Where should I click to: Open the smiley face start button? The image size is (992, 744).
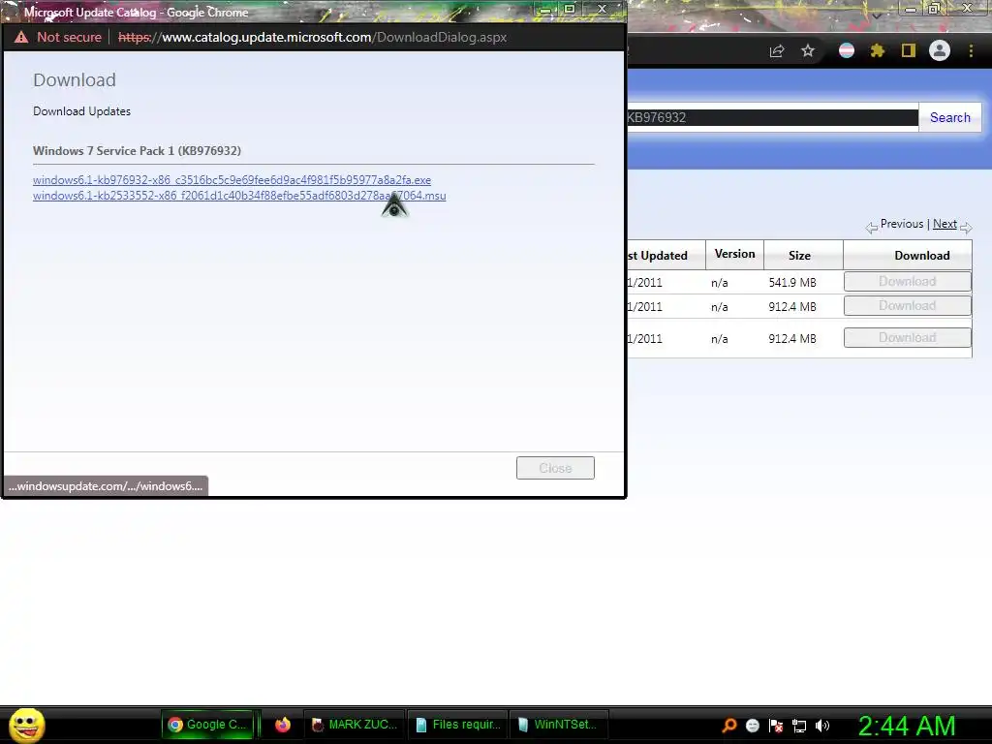[x=26, y=725]
